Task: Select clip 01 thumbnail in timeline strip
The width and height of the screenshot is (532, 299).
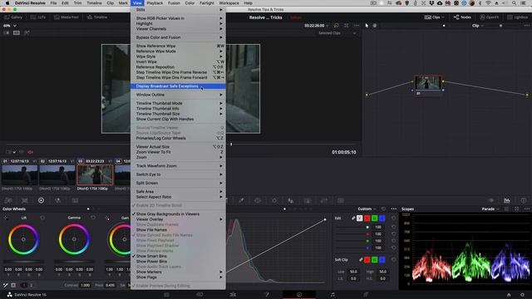Action: [20, 175]
